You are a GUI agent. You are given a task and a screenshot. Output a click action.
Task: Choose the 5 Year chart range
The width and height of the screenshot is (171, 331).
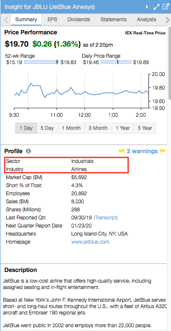[x=145, y=128]
